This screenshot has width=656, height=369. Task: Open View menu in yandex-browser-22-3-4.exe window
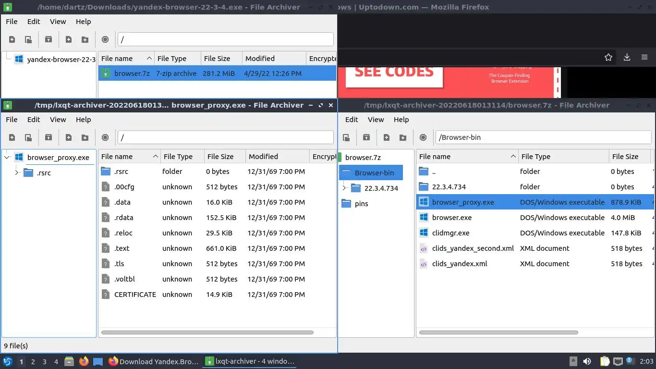tap(58, 22)
